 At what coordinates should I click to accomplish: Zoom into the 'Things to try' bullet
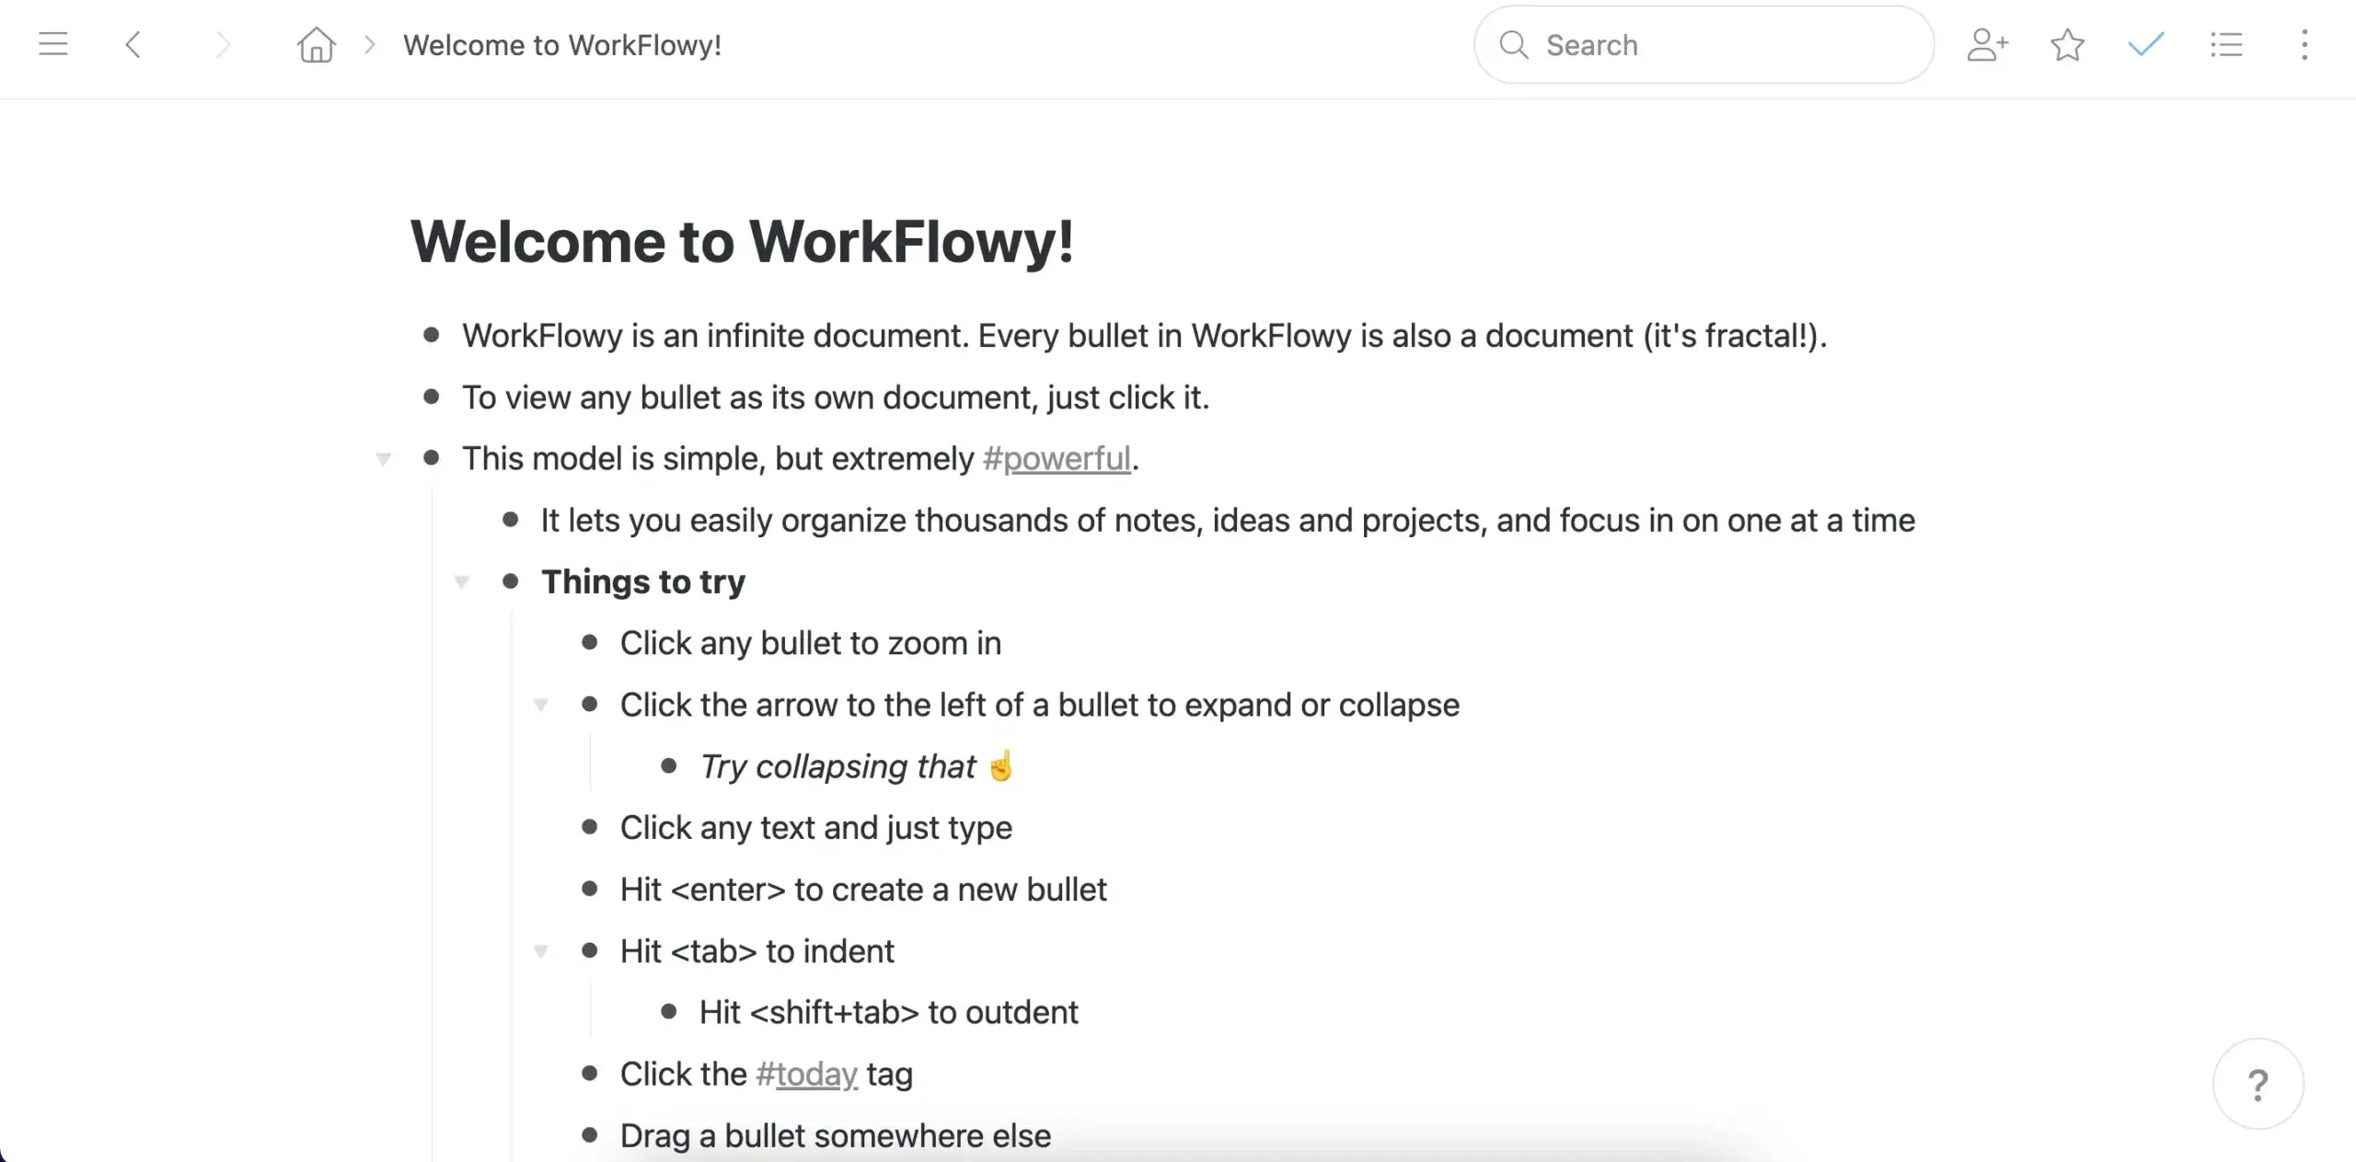(x=511, y=581)
